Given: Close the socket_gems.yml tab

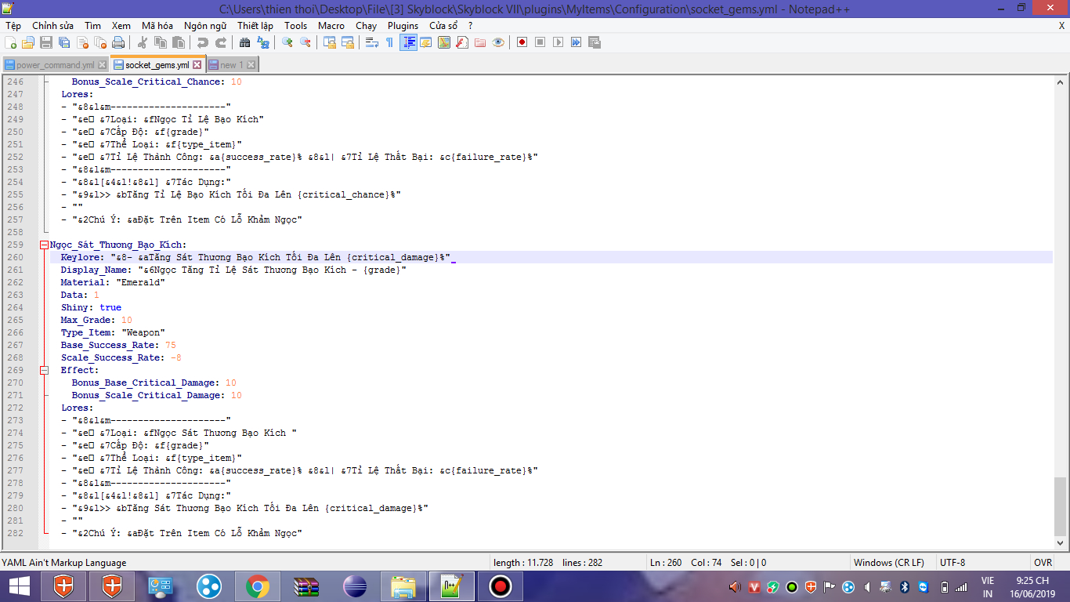Looking at the screenshot, I should tap(197, 65).
